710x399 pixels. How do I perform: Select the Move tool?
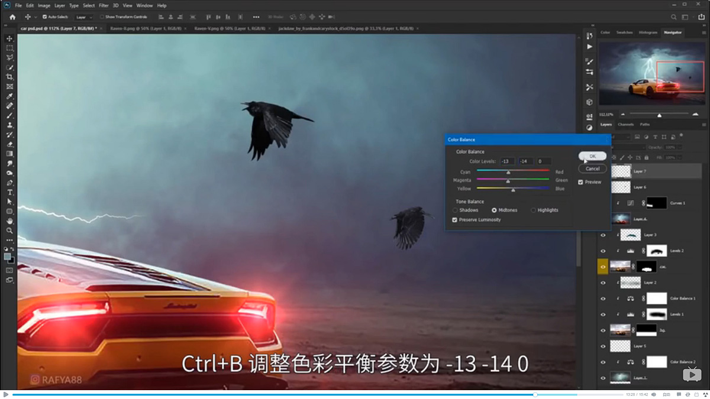click(x=9, y=37)
